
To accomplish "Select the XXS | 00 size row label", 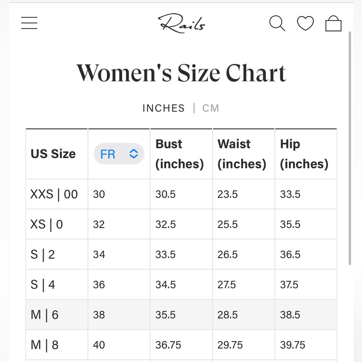I will [x=54, y=194].
